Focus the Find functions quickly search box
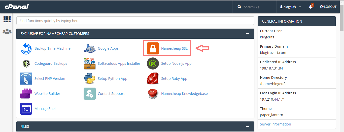This screenshot has height=132, width=344. click(135, 21)
